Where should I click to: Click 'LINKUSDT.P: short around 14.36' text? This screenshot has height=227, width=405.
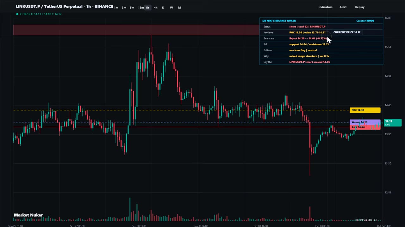tap(309, 62)
